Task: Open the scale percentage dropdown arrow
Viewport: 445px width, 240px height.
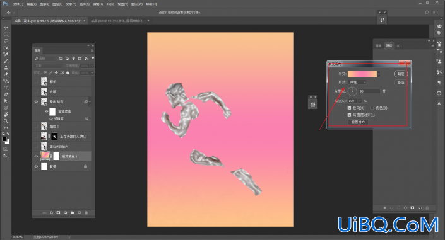Action: [360, 101]
